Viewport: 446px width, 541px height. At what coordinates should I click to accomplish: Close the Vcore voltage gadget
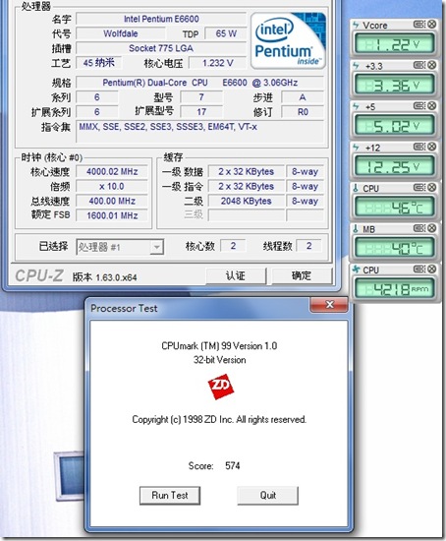click(x=432, y=25)
